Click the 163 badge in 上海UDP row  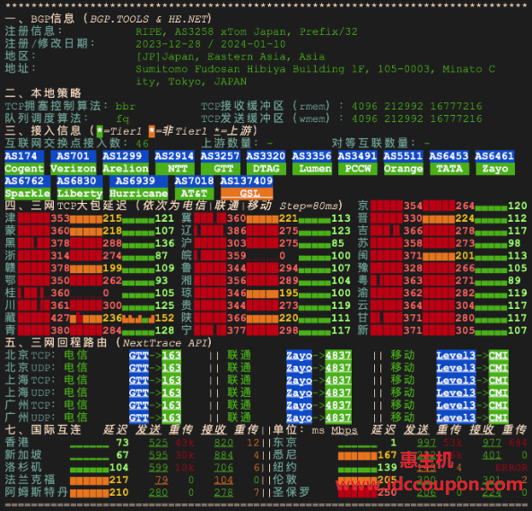pos(171,392)
